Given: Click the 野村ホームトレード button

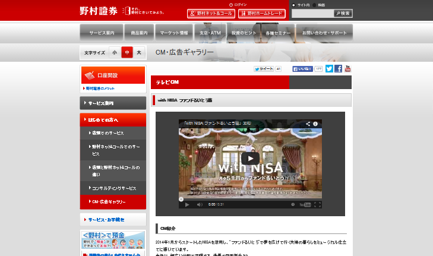Looking at the screenshot, I should coord(262,14).
